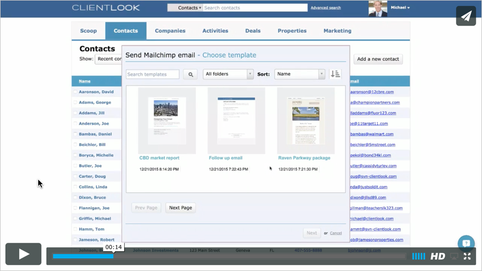
Task: Open contact Hamm, Tom
Action: 91,230
